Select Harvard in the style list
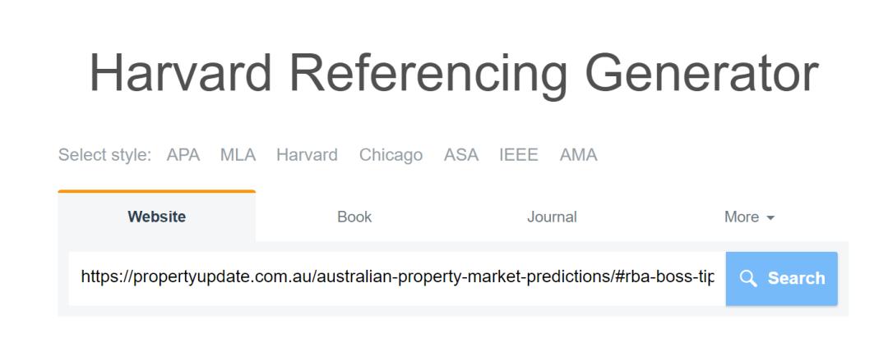The image size is (888, 338). click(x=307, y=155)
